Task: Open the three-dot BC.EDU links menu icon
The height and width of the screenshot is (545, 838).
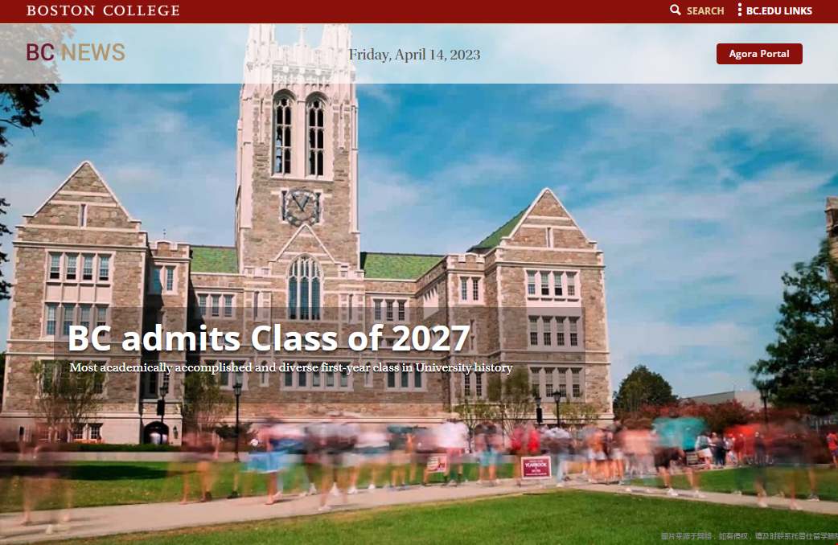Action: tap(739, 10)
